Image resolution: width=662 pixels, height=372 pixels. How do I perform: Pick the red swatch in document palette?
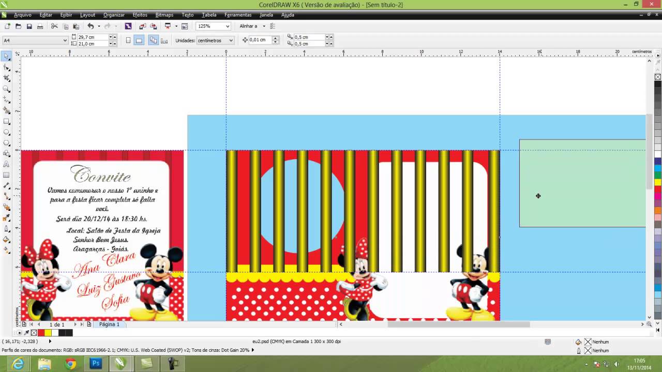click(41, 333)
